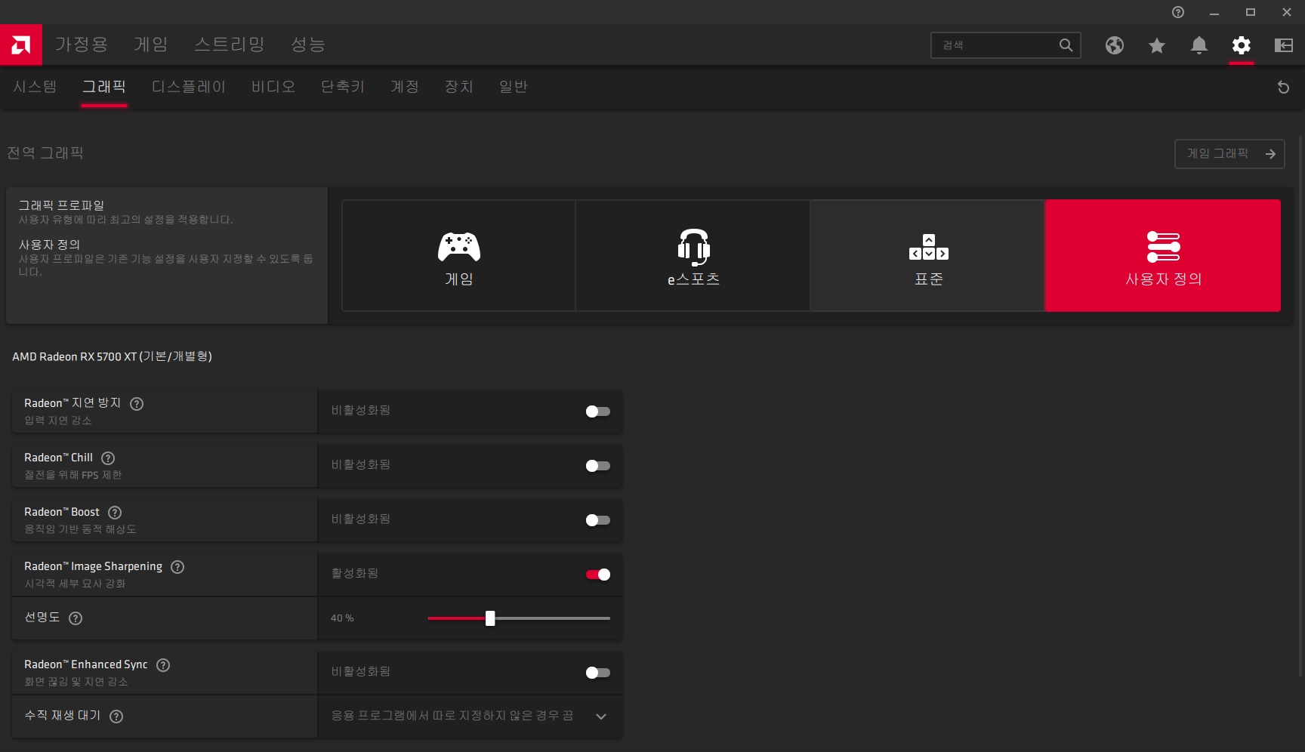The height and width of the screenshot is (752, 1305).
Task: Switch to 비디오 settings tab
Action: point(273,87)
